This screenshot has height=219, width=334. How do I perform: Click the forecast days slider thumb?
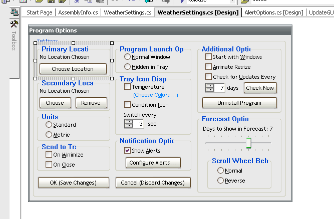tap(248, 143)
